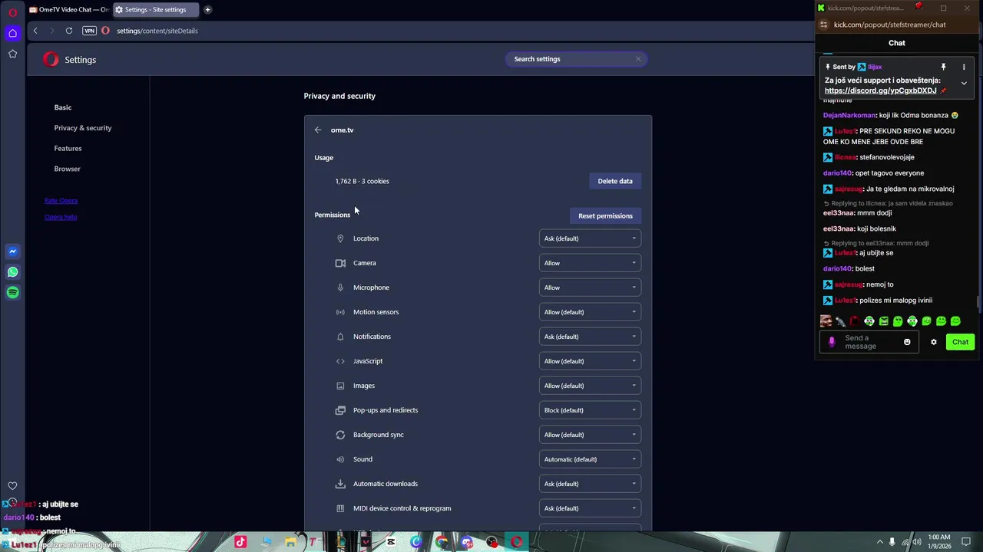
Task: Open the Camera permission dropdown
Action: pyautogui.click(x=590, y=263)
